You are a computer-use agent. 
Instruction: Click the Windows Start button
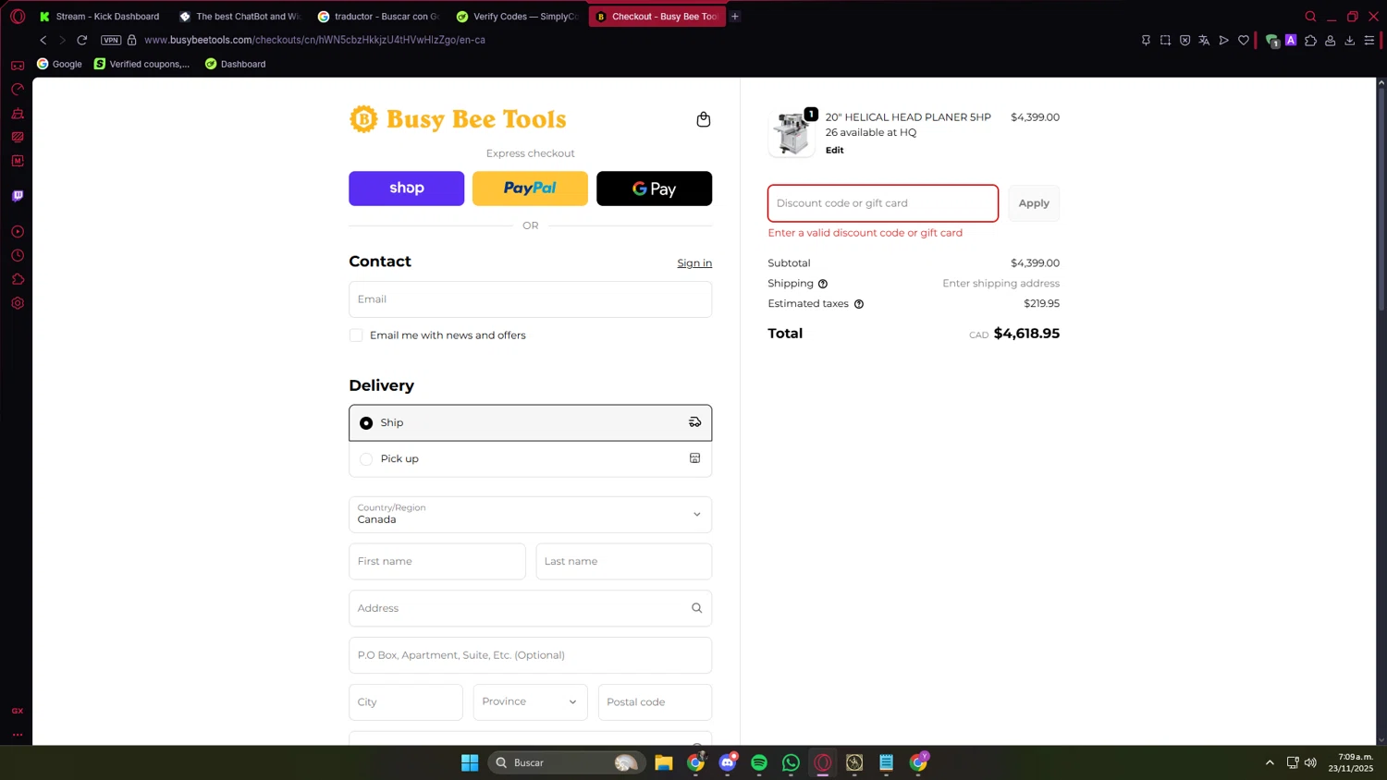(x=470, y=762)
